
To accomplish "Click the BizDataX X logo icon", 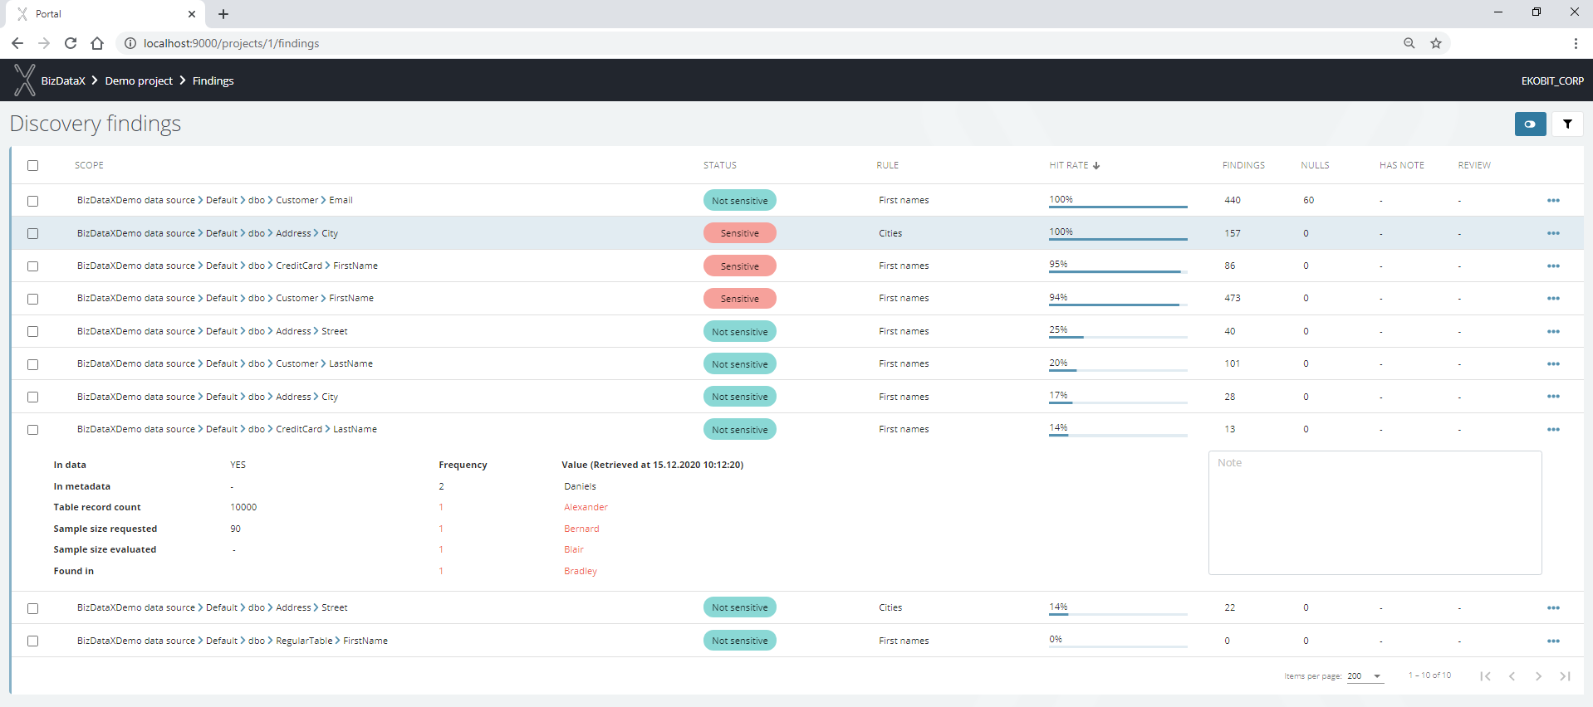I will point(25,80).
